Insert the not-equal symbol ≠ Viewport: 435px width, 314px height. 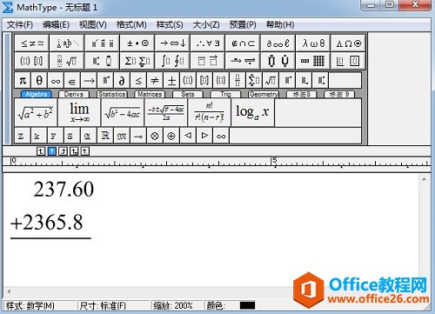(155, 80)
